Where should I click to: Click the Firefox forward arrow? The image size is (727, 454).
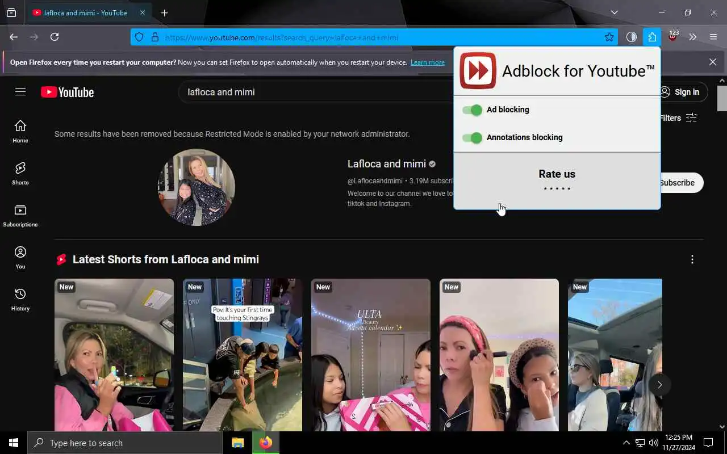pos(34,37)
